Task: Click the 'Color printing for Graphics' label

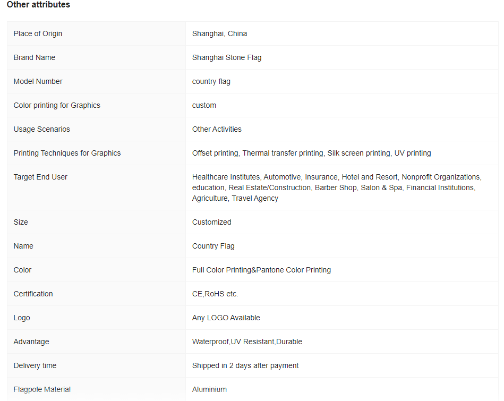Action: (x=57, y=105)
